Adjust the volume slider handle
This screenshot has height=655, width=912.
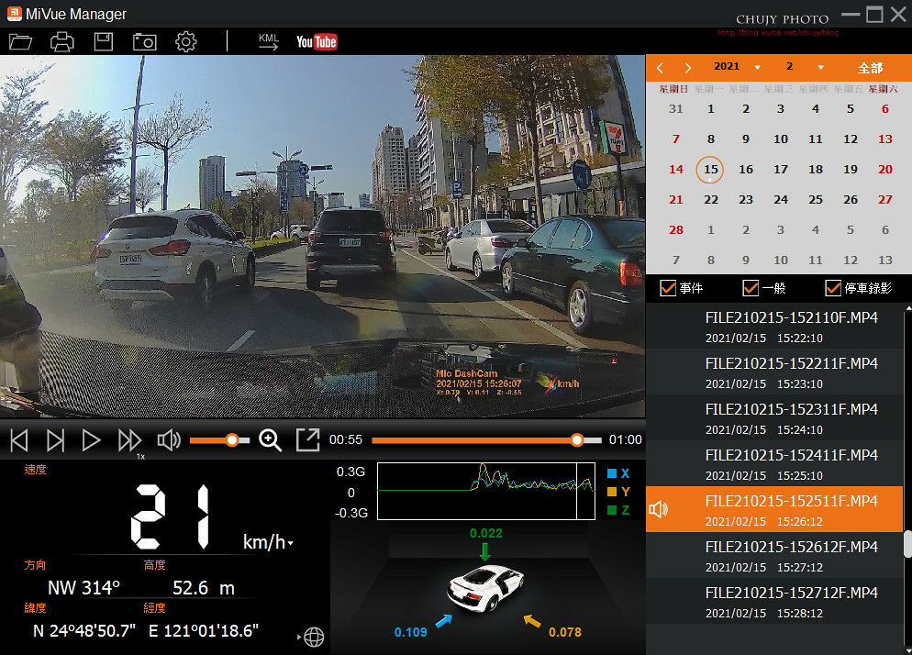point(232,440)
